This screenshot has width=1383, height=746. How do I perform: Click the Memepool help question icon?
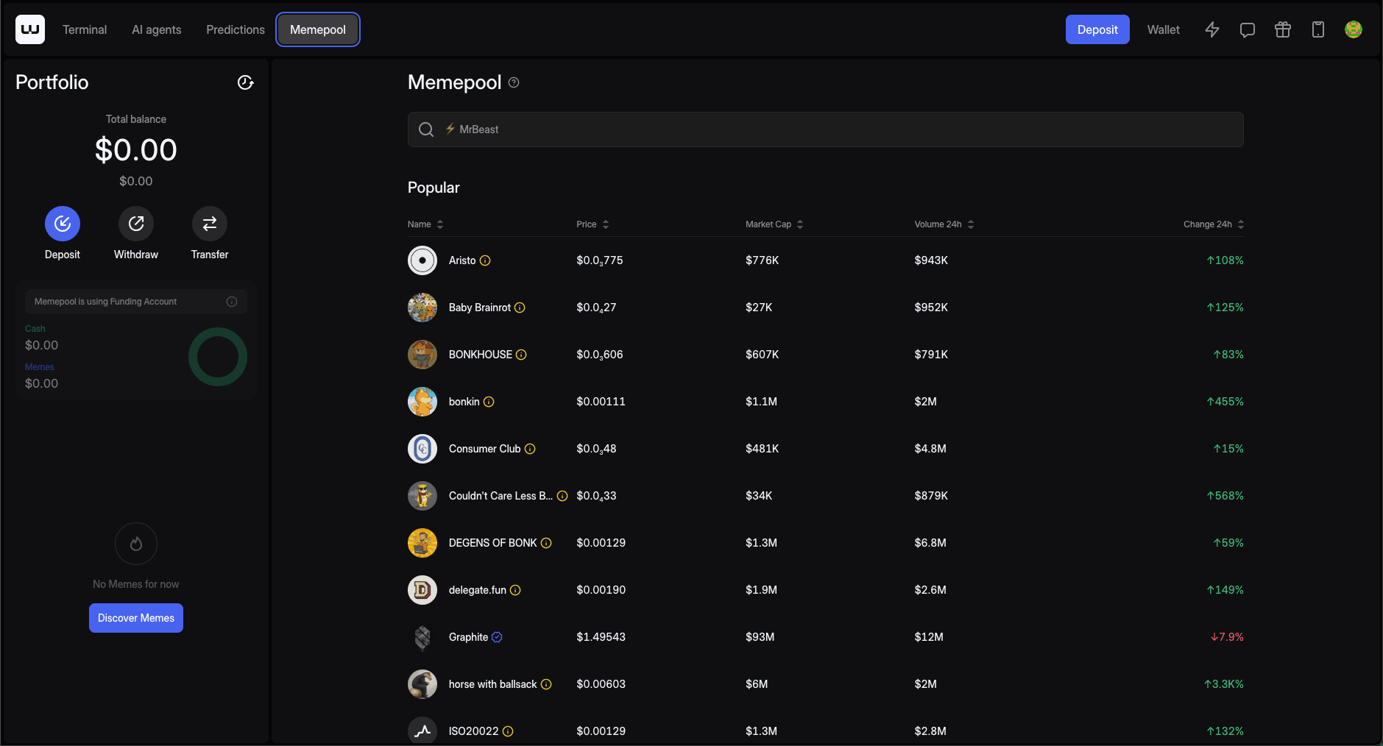click(514, 82)
